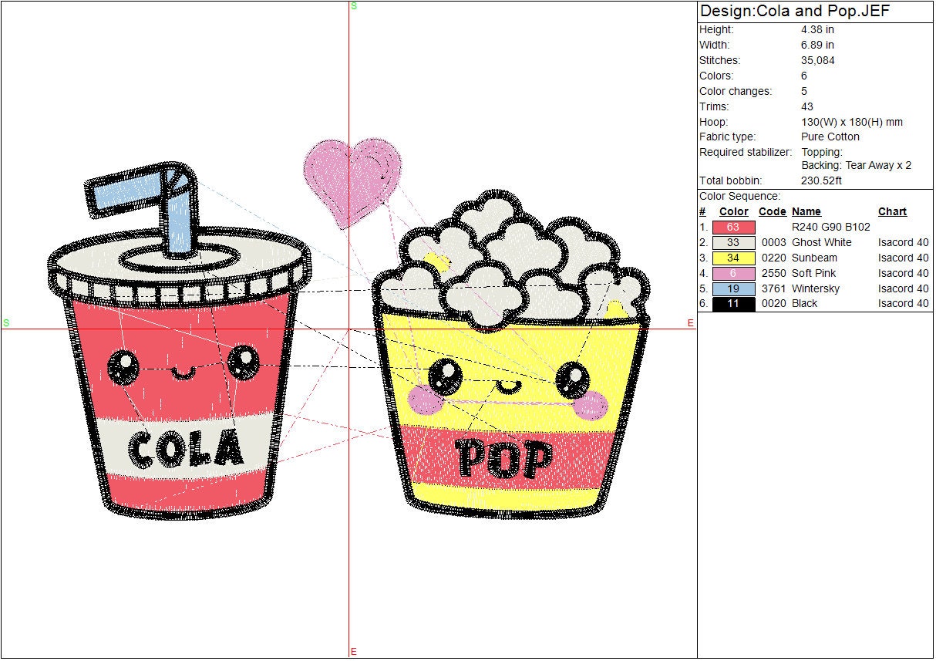Pick the Sunbeam yellow swatch numbered 34
936x661 pixels.
click(733, 258)
